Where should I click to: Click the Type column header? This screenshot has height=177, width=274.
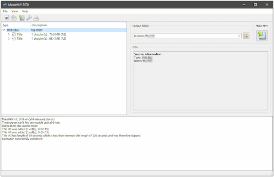16,25
